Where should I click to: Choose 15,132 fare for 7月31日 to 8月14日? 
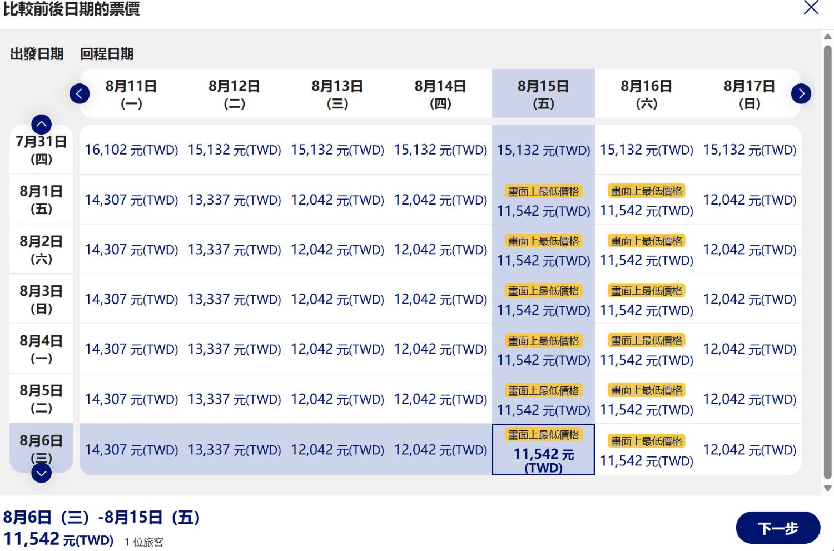(440, 150)
